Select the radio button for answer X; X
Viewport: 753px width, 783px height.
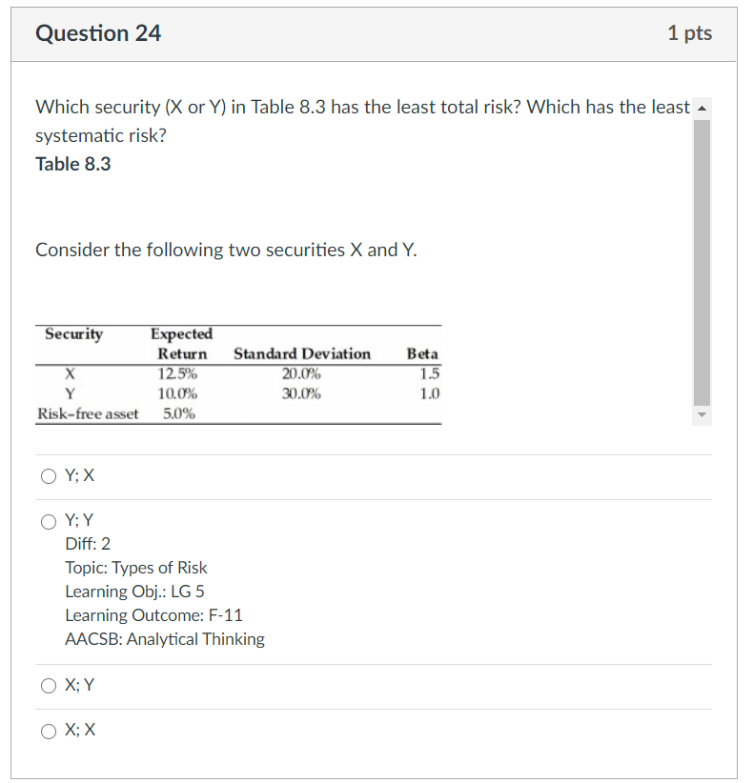click(x=48, y=730)
